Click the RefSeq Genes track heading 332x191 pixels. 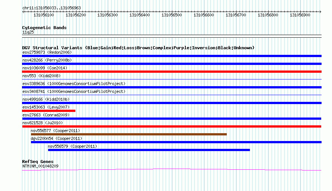pyautogui.click(x=38, y=162)
